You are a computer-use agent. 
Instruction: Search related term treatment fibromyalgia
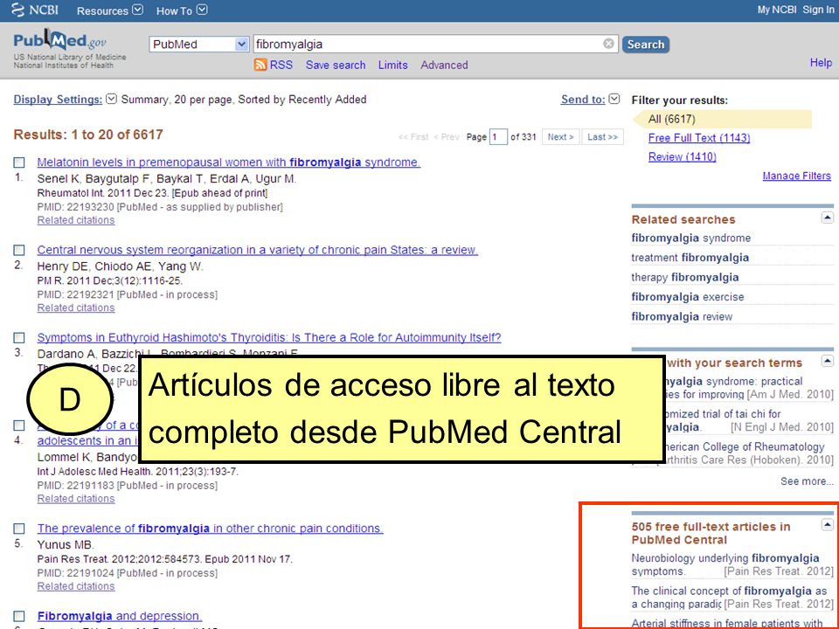[x=690, y=258]
